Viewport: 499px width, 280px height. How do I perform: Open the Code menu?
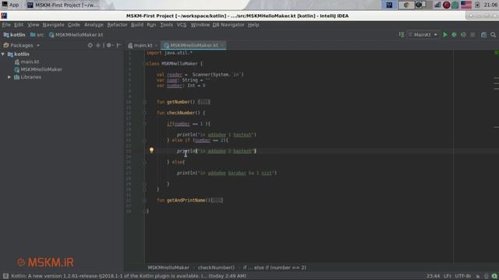click(74, 25)
